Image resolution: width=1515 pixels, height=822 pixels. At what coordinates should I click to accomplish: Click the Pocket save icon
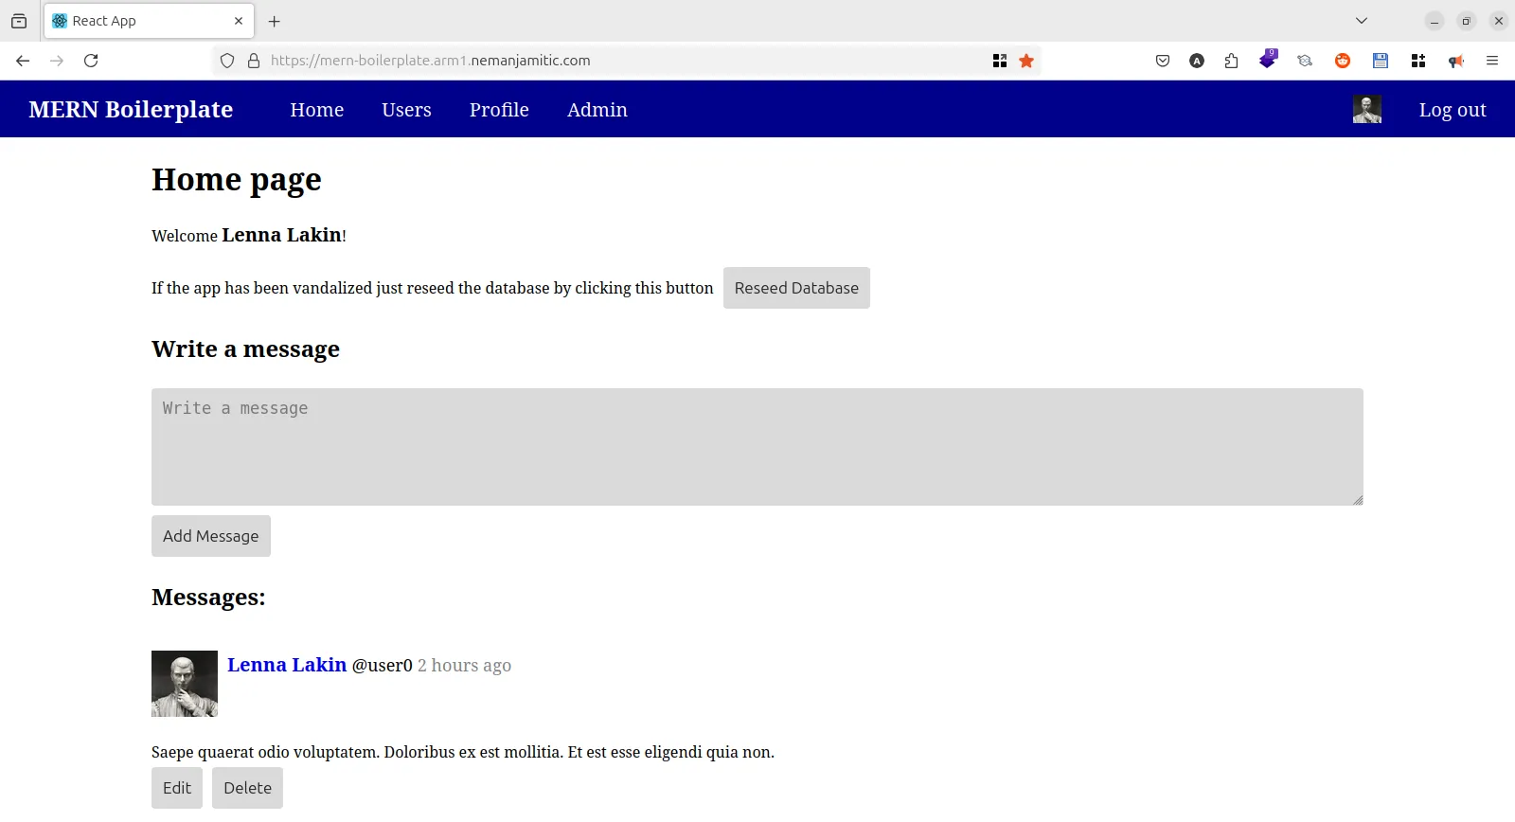[x=1163, y=61]
